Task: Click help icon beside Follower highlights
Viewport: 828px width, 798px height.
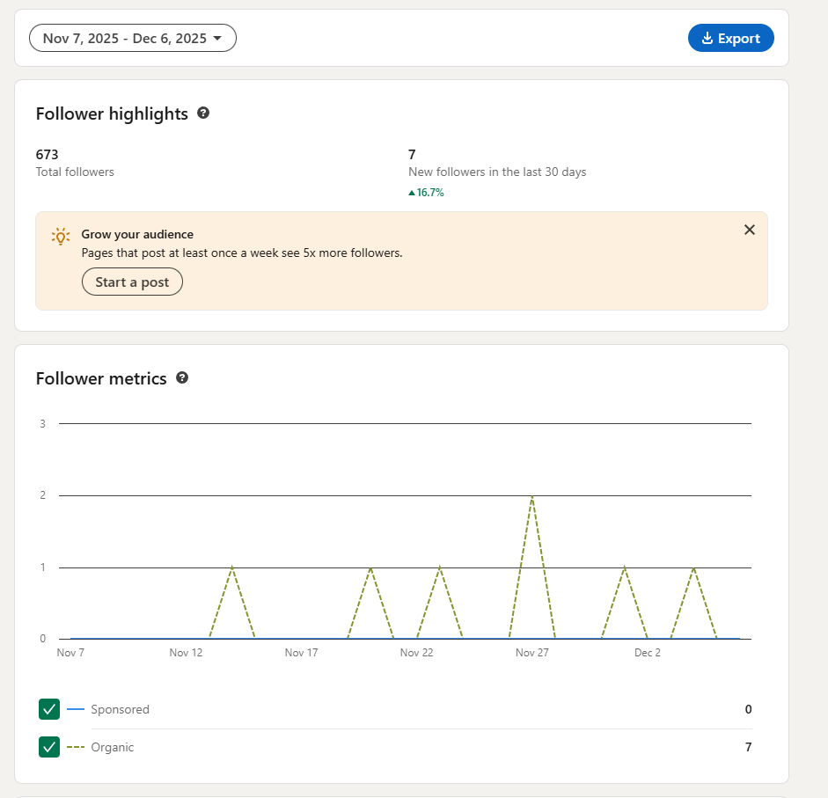Action: pyautogui.click(x=203, y=113)
